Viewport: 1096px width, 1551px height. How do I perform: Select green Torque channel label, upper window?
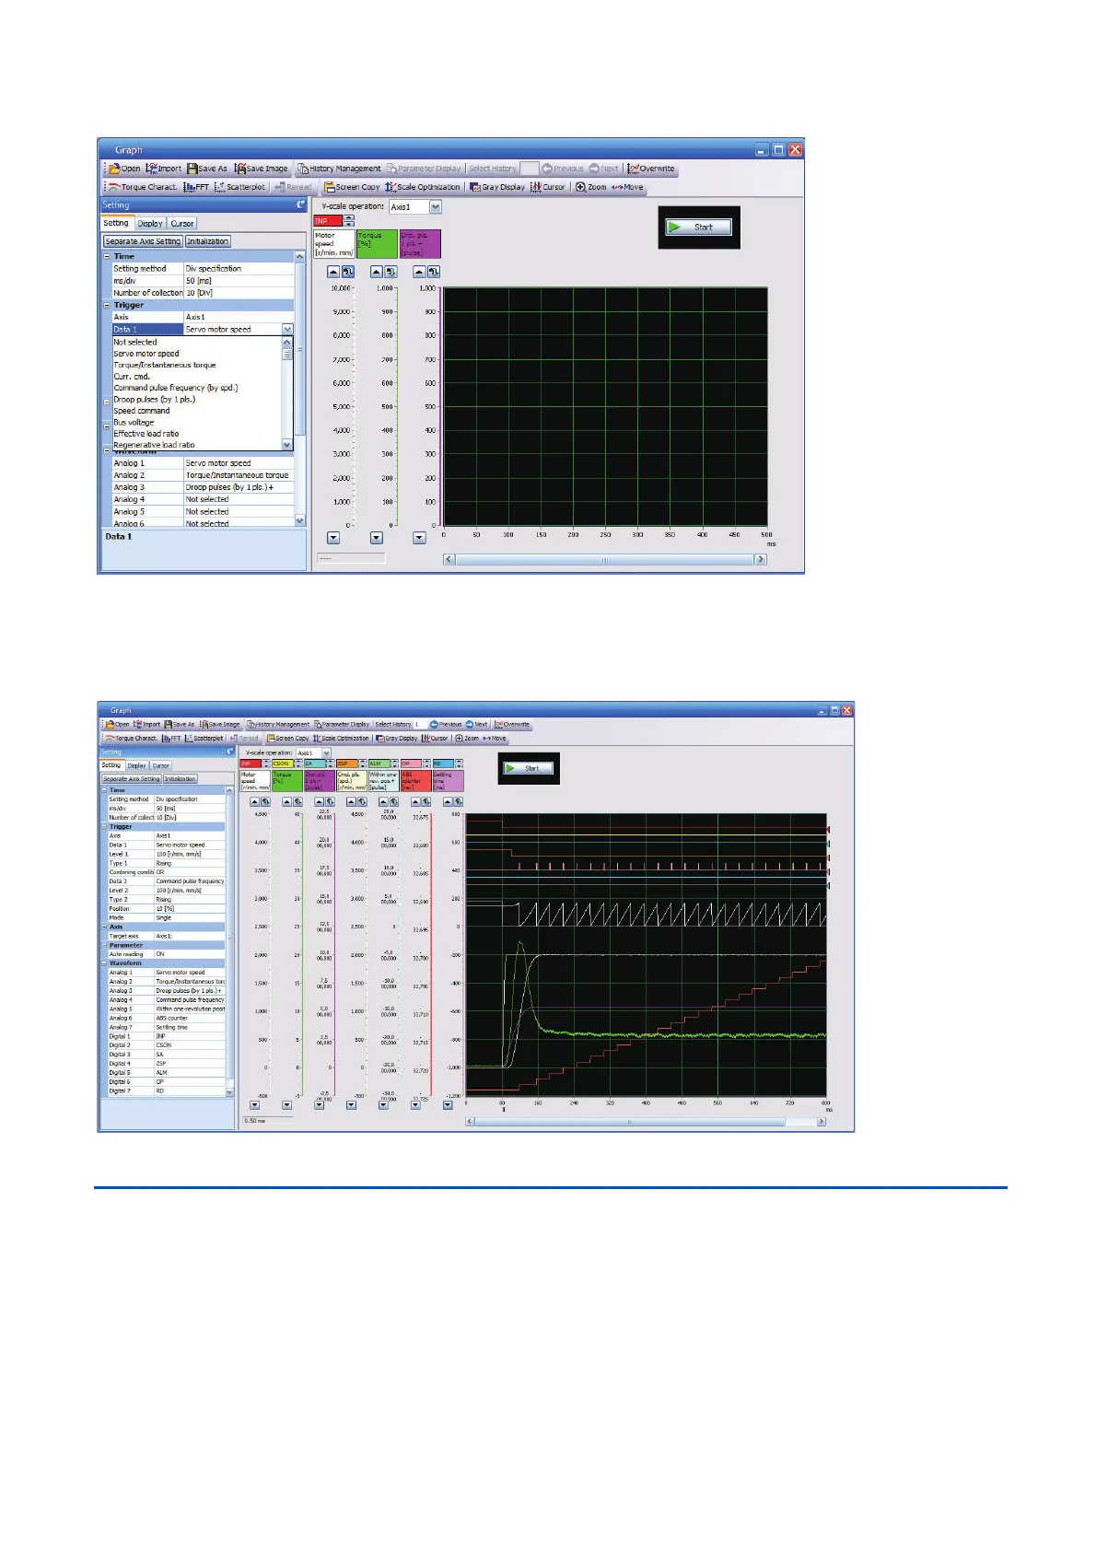pyautogui.click(x=377, y=244)
